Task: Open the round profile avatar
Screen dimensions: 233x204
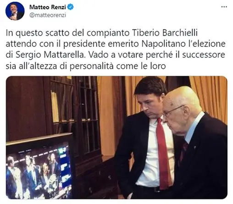Action: click(15, 11)
